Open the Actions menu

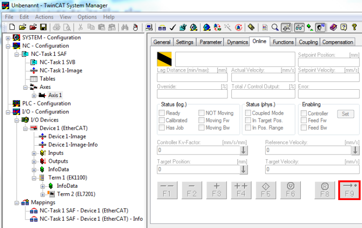tap(44, 17)
